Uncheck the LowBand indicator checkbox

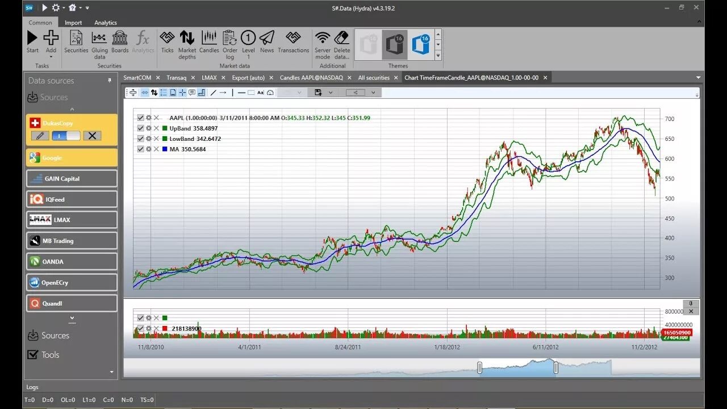click(140, 139)
